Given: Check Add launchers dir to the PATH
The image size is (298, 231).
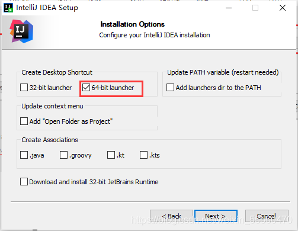Looking at the screenshot, I should click(x=170, y=88).
